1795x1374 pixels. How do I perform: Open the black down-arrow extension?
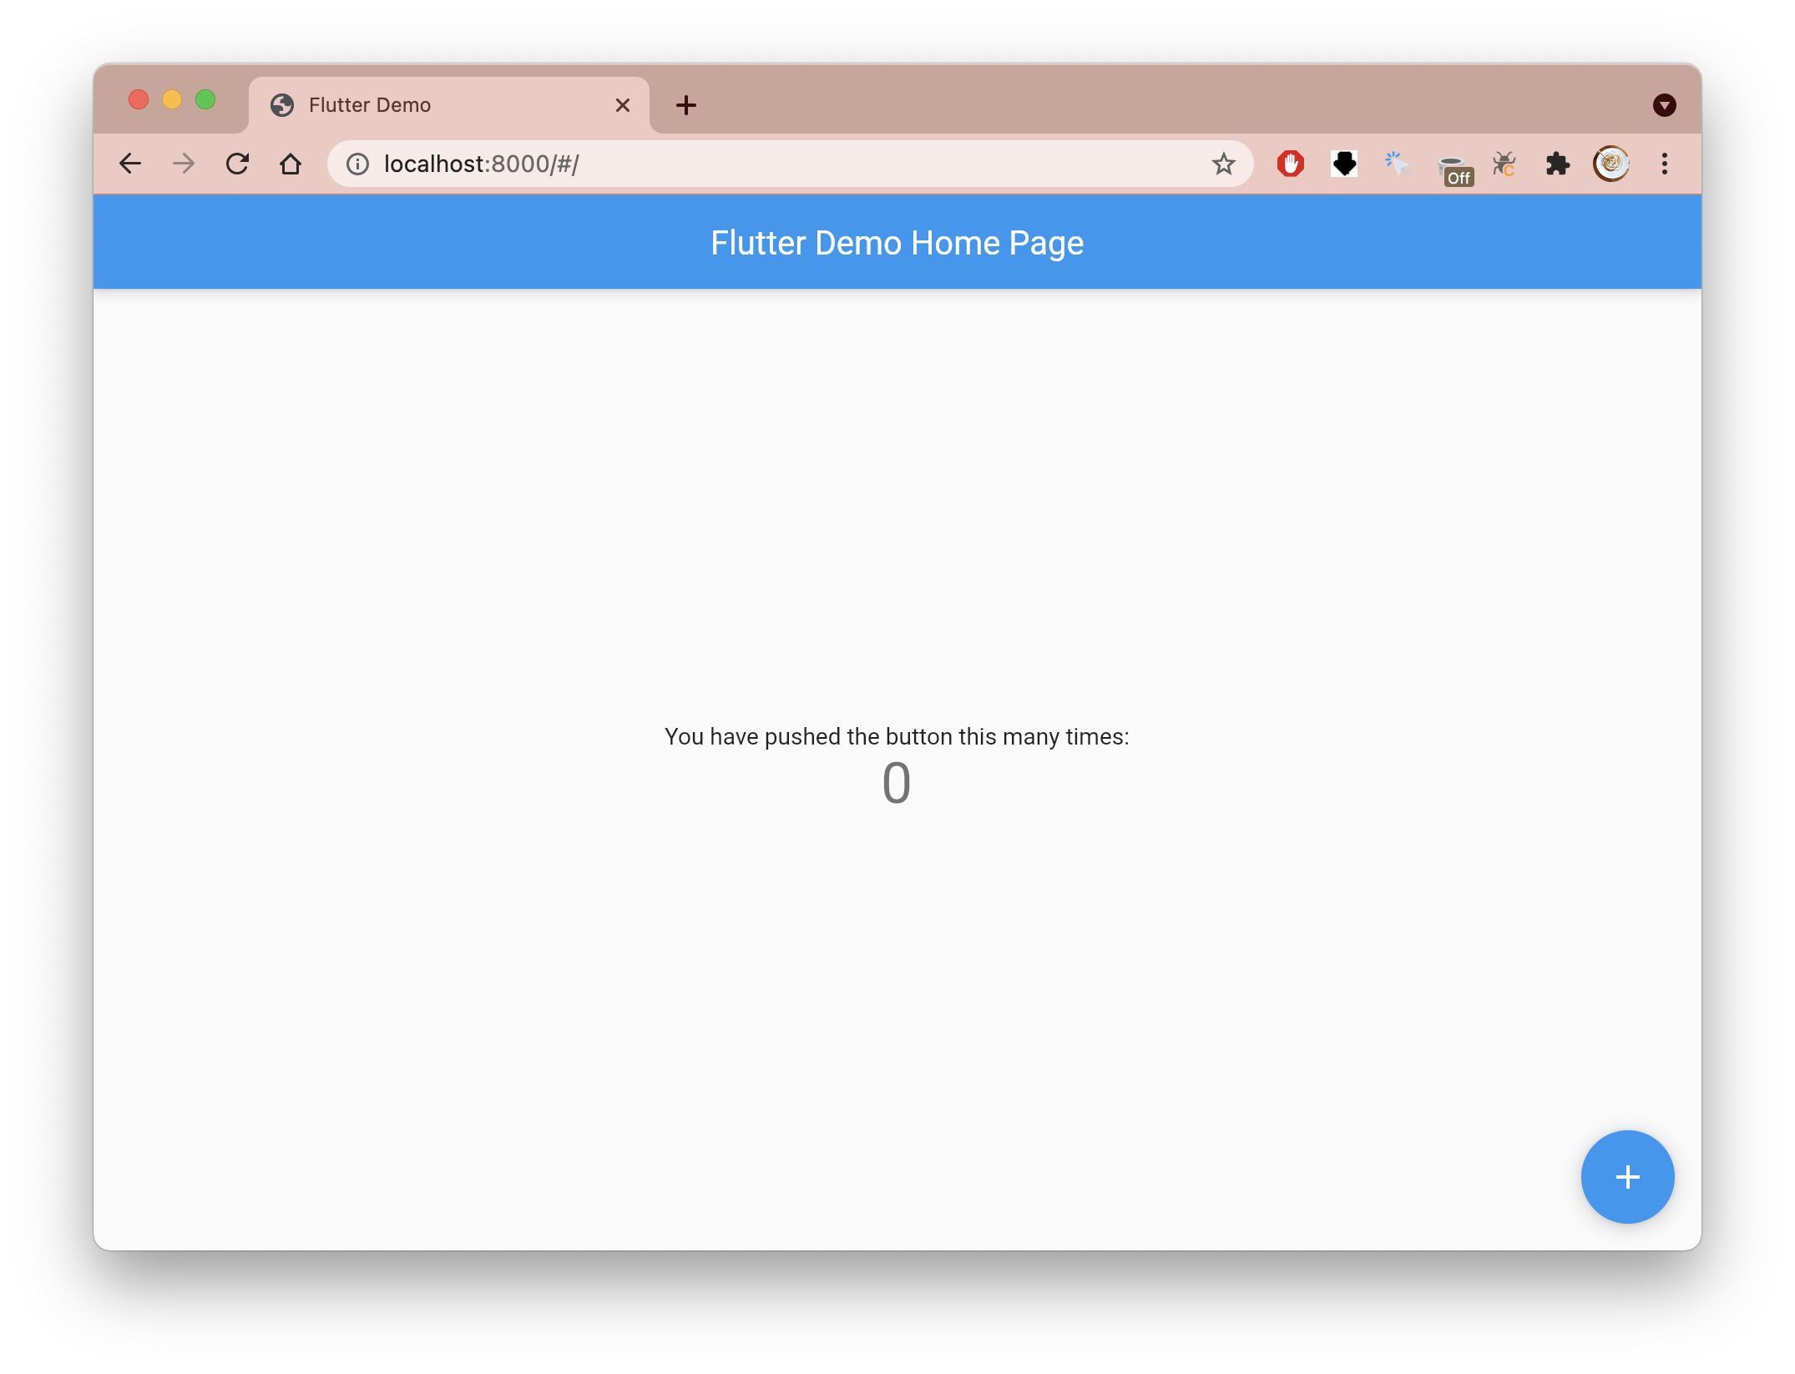point(1343,164)
